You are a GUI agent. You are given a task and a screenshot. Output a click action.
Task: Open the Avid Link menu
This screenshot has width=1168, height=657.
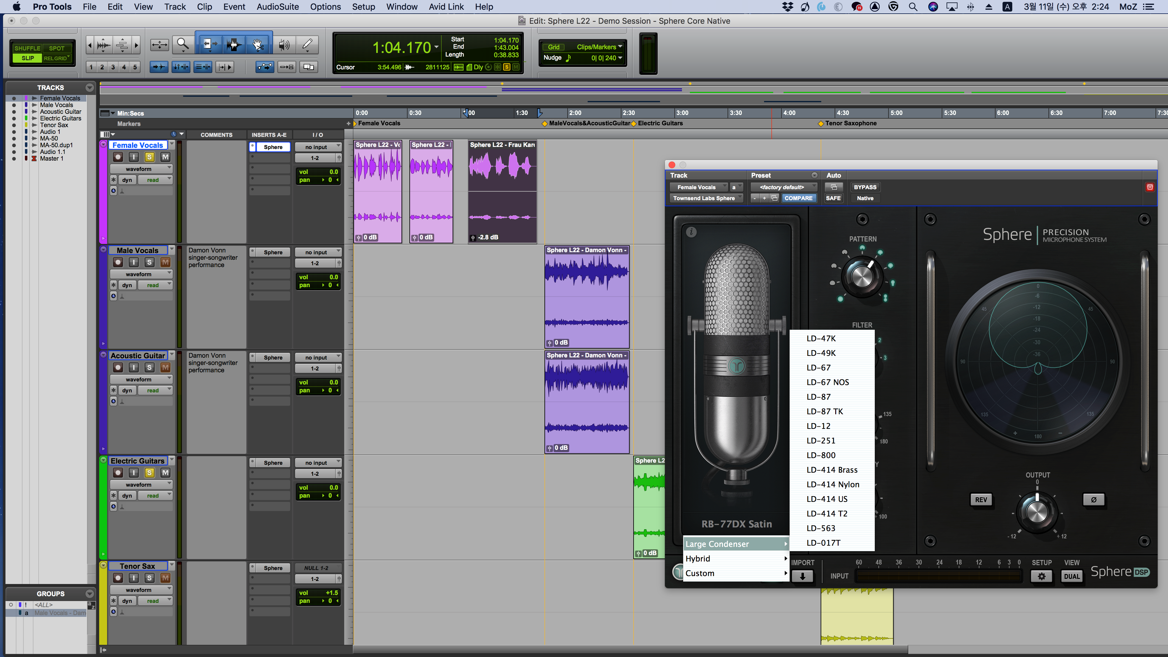tap(446, 7)
